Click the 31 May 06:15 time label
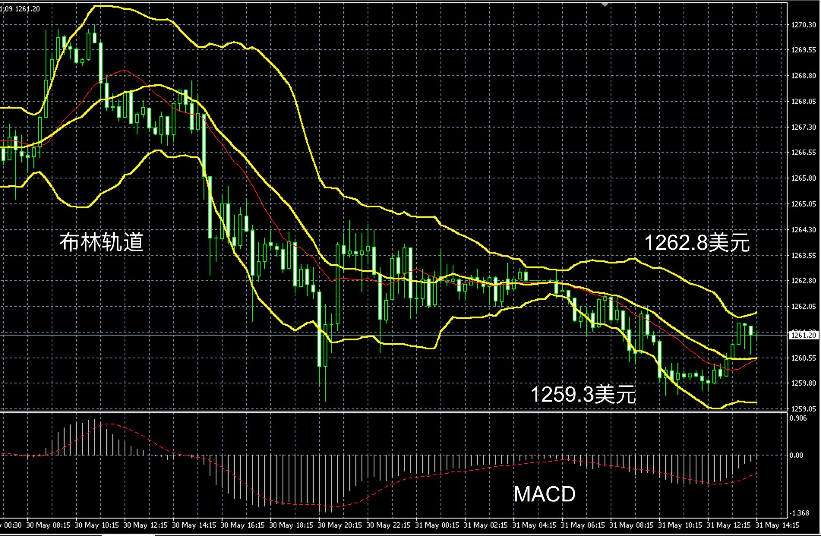 583,525
